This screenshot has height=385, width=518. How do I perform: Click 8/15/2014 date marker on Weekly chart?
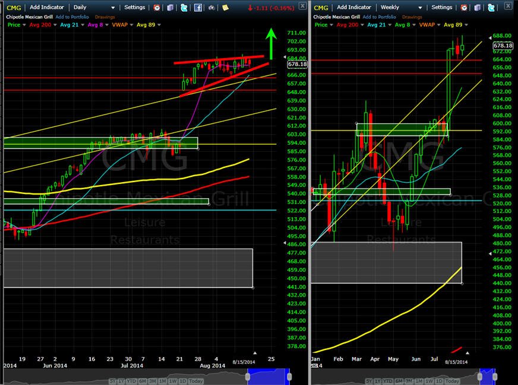[456, 362]
